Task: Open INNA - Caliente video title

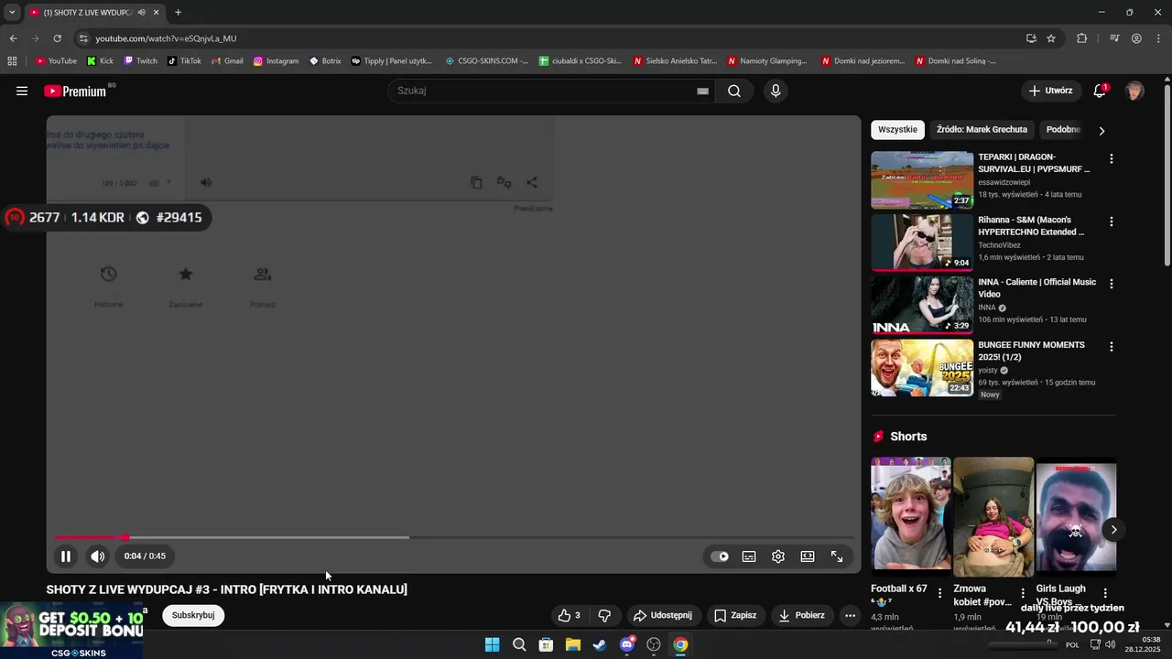Action: coord(1036,287)
